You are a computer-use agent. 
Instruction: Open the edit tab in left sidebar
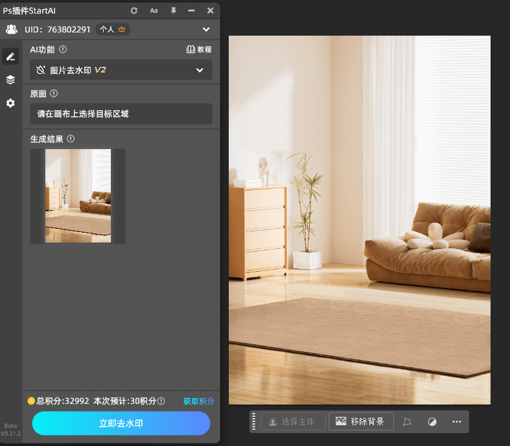tap(10, 56)
